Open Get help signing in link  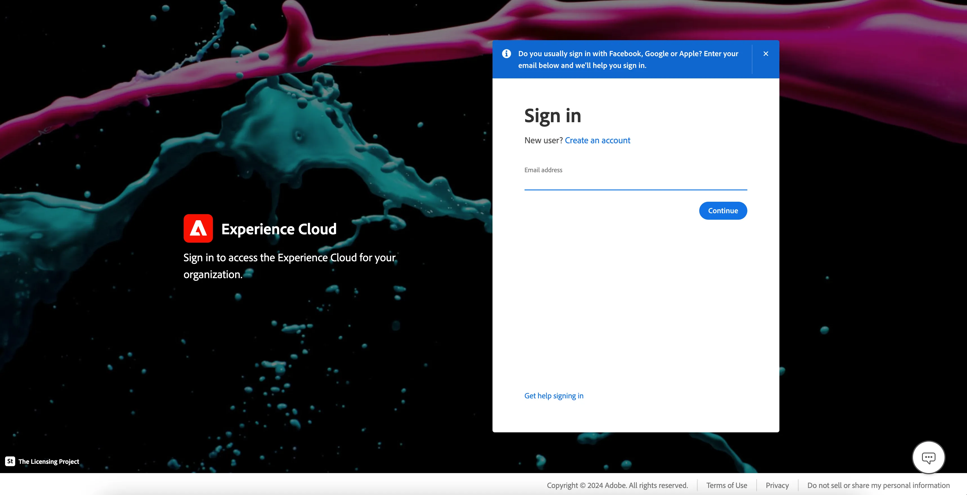click(x=554, y=396)
